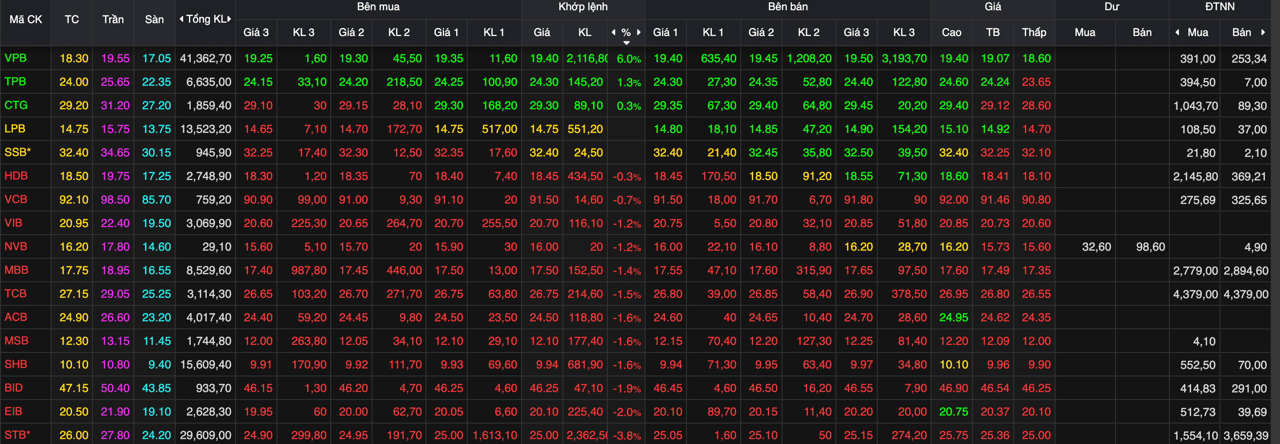Open the TPB stock ticker
1280x444 pixels.
pos(16,81)
